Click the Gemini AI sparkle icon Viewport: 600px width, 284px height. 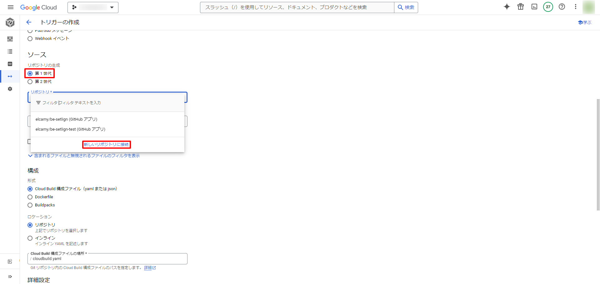[507, 7]
